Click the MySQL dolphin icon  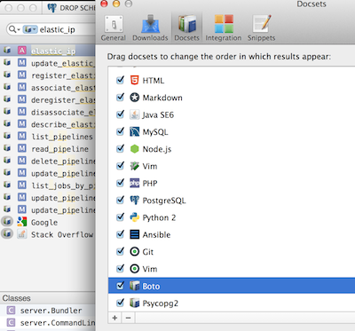[135, 131]
